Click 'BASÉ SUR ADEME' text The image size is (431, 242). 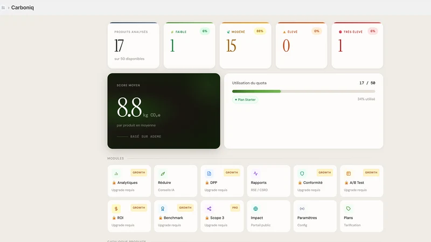pyautogui.click(x=145, y=137)
